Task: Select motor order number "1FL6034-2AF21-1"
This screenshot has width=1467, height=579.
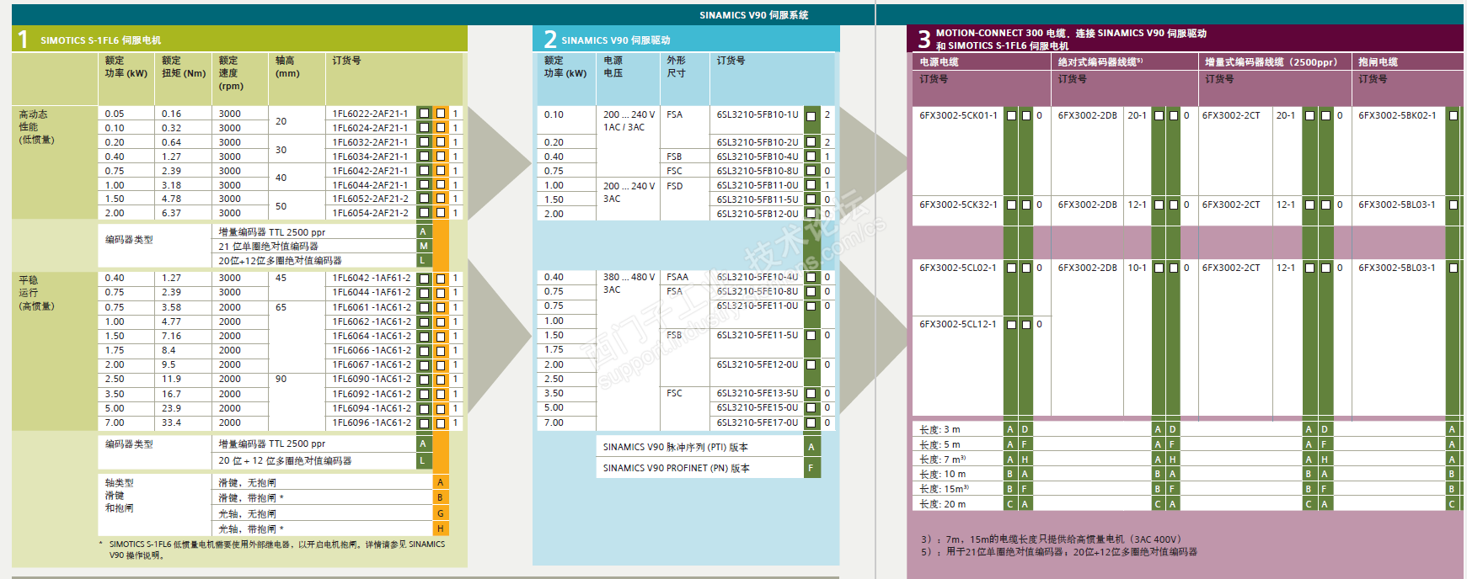Action: pos(370,157)
